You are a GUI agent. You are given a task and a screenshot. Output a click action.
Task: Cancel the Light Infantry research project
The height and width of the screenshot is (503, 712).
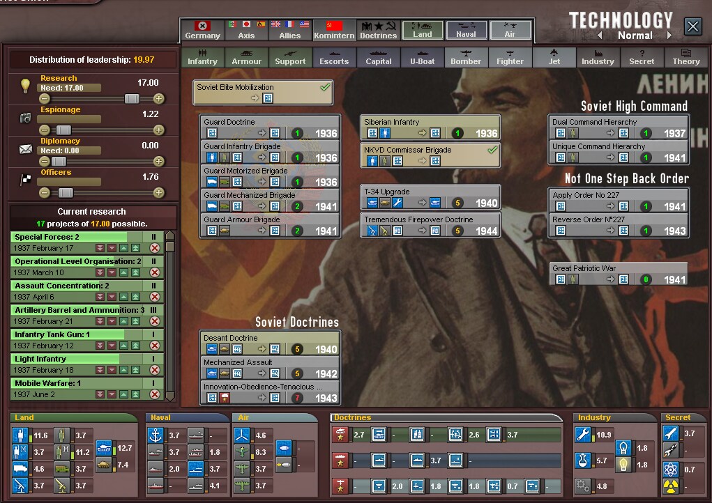click(x=155, y=370)
